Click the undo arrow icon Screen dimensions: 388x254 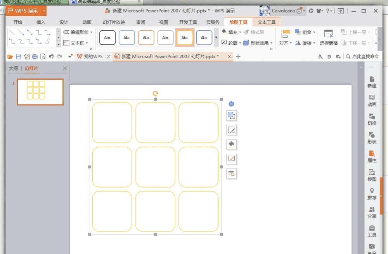pos(51,57)
